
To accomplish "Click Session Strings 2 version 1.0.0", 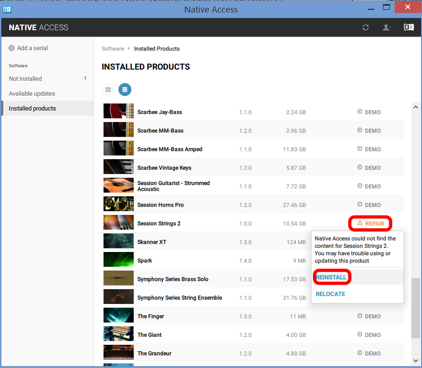I will coord(246,224).
